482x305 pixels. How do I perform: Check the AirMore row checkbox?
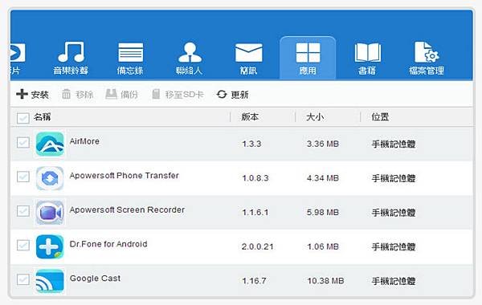(x=23, y=143)
